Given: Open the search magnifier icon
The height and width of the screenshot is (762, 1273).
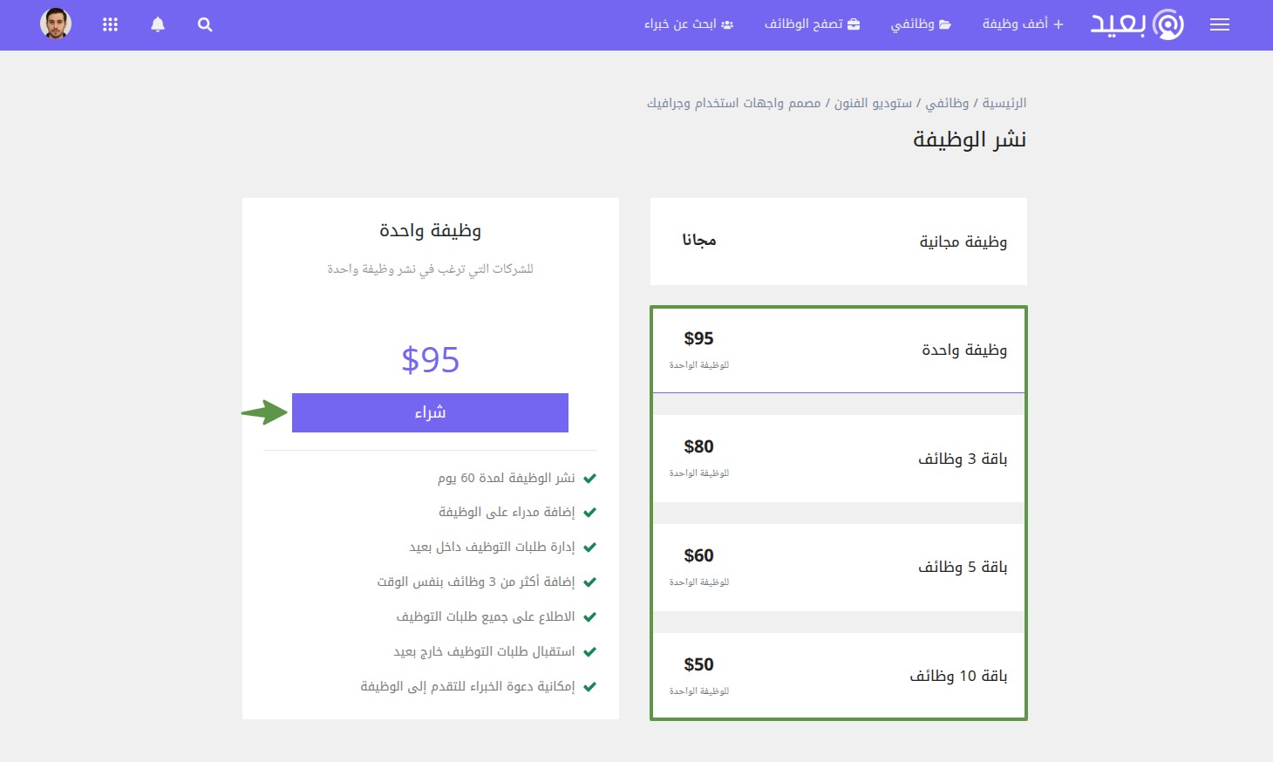Looking at the screenshot, I should pyautogui.click(x=205, y=25).
